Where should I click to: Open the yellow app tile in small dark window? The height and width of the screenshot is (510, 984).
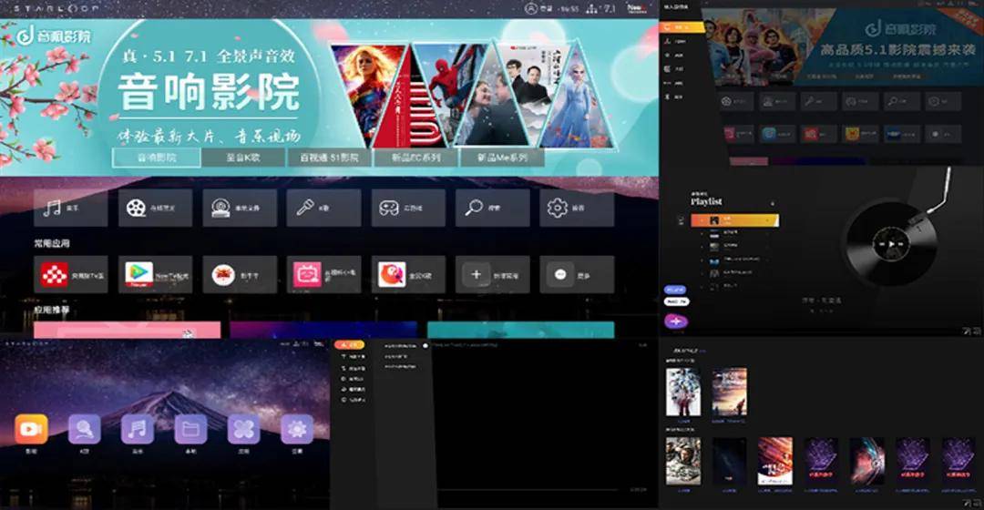tap(860, 134)
